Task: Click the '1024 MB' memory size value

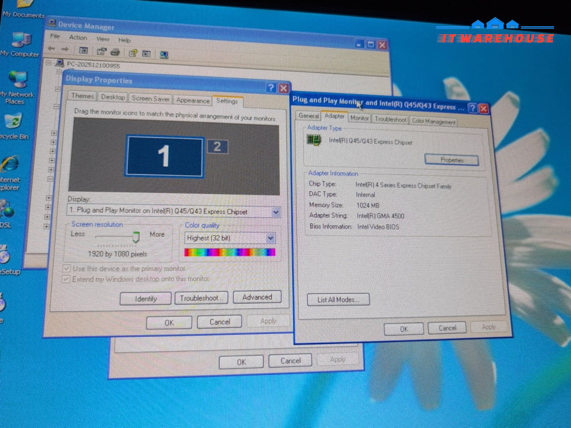Action: [x=368, y=205]
